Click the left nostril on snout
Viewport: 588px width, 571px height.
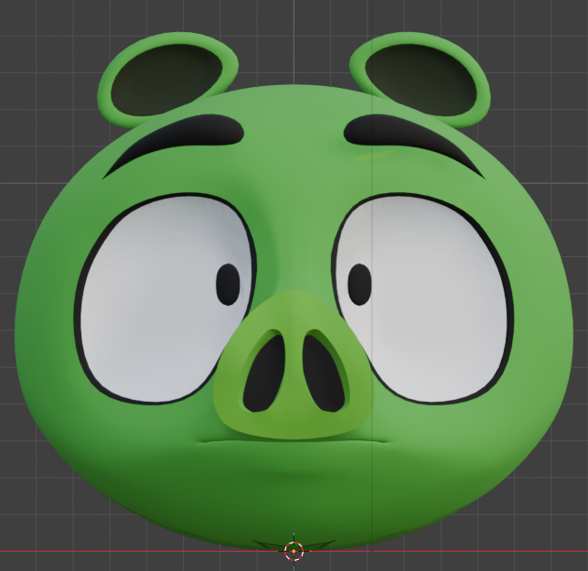point(264,373)
